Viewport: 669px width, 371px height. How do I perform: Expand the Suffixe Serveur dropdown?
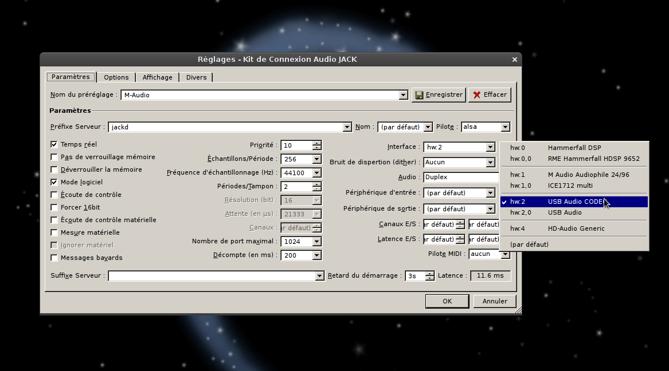tap(319, 276)
